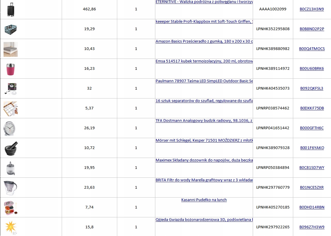This screenshot has width=331, height=236.
Task: Select the price cell 7,74
Action: 89,207
